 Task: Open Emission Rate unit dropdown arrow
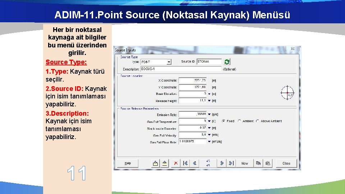coord(209,114)
